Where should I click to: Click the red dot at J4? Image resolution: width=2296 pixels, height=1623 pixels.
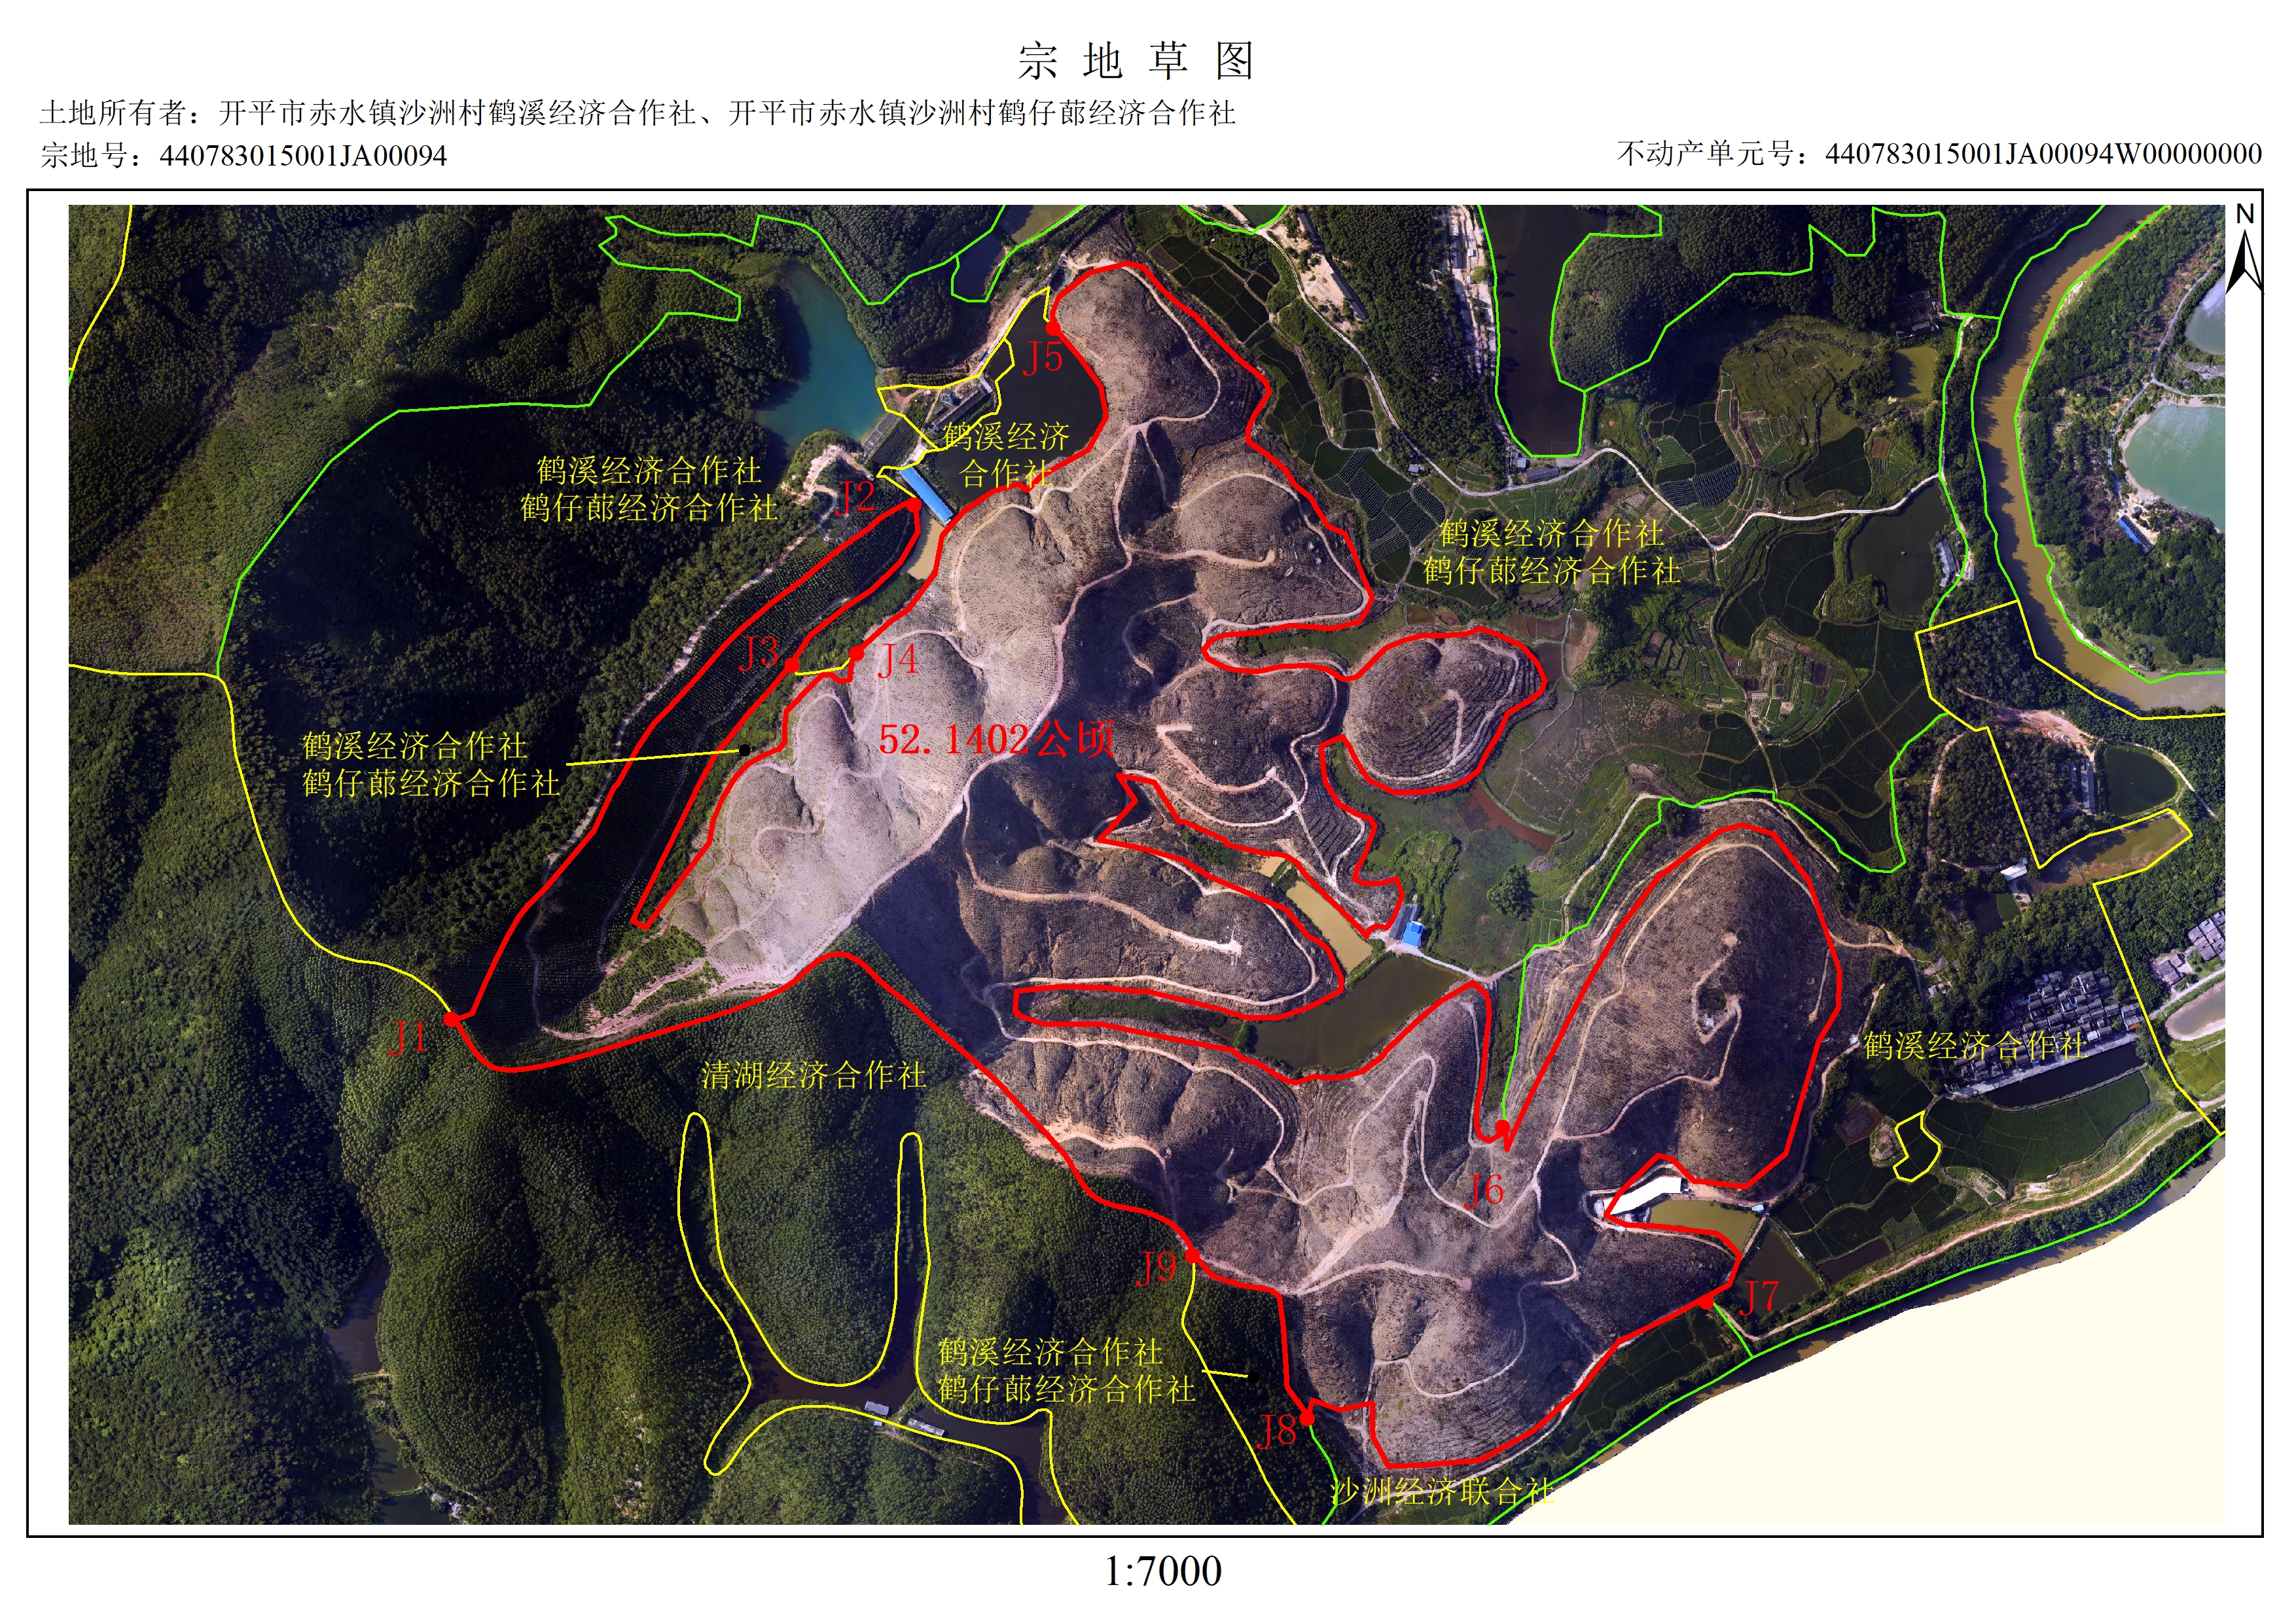[857, 654]
